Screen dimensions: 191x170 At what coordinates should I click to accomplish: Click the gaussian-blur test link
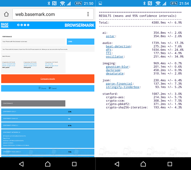[117, 66]
